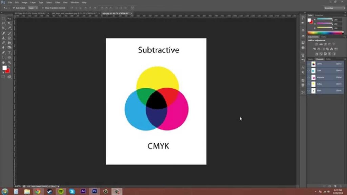Click the red background color swatch in toolbox
The width and height of the screenshot is (347, 195).
pyautogui.click(x=8, y=71)
